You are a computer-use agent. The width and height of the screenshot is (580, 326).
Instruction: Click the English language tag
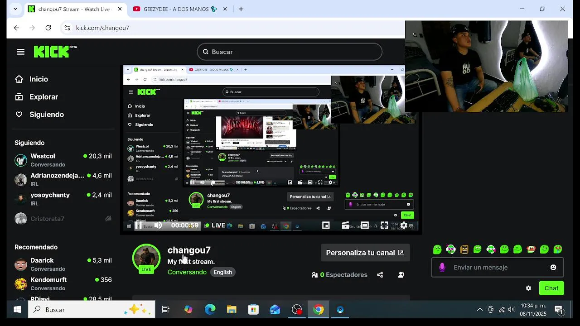pos(222,272)
